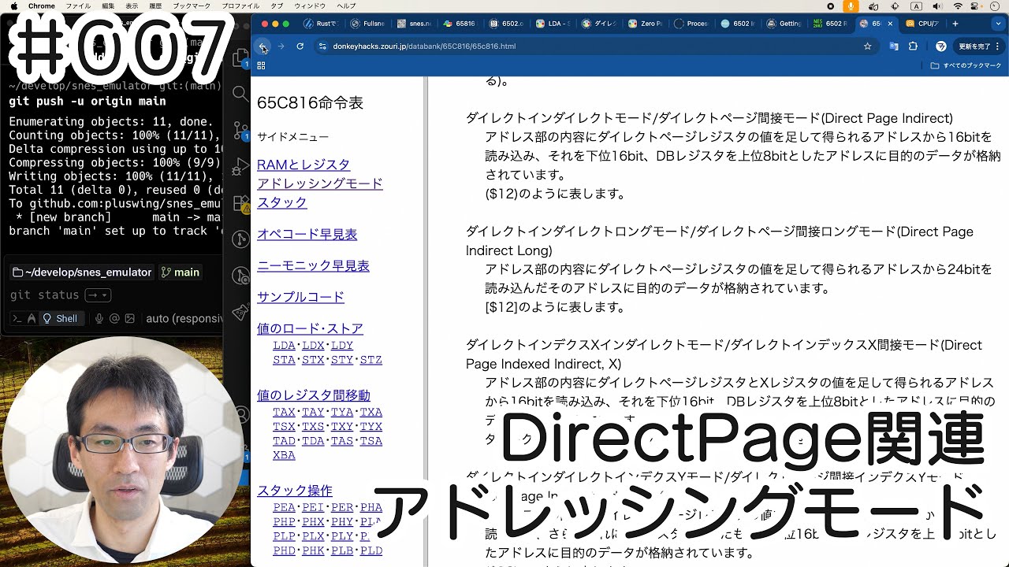Bookmark this page with the star icon
The image size is (1009, 567).
[x=868, y=46]
